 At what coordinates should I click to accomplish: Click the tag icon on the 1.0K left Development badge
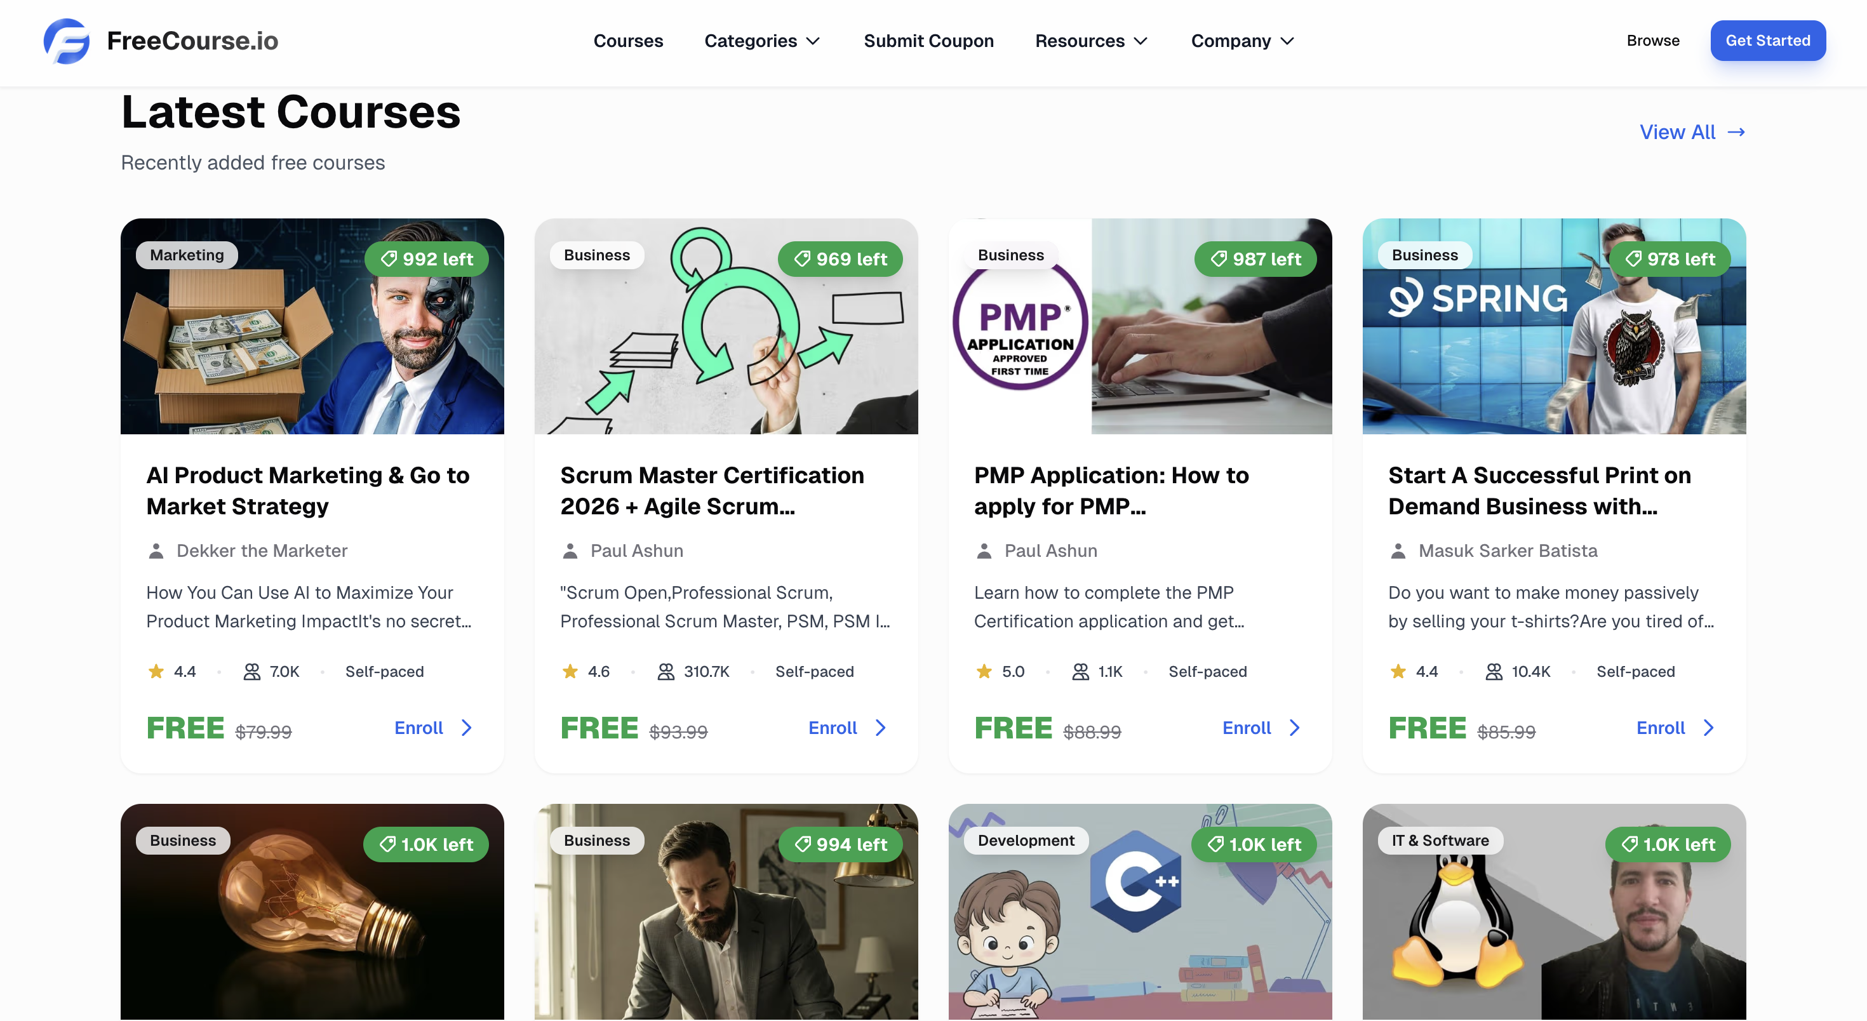(x=1215, y=844)
